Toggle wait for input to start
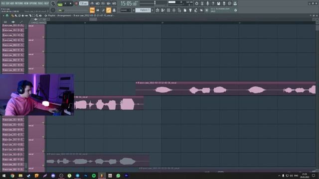This screenshot has height=179, width=319. pos(98,3)
